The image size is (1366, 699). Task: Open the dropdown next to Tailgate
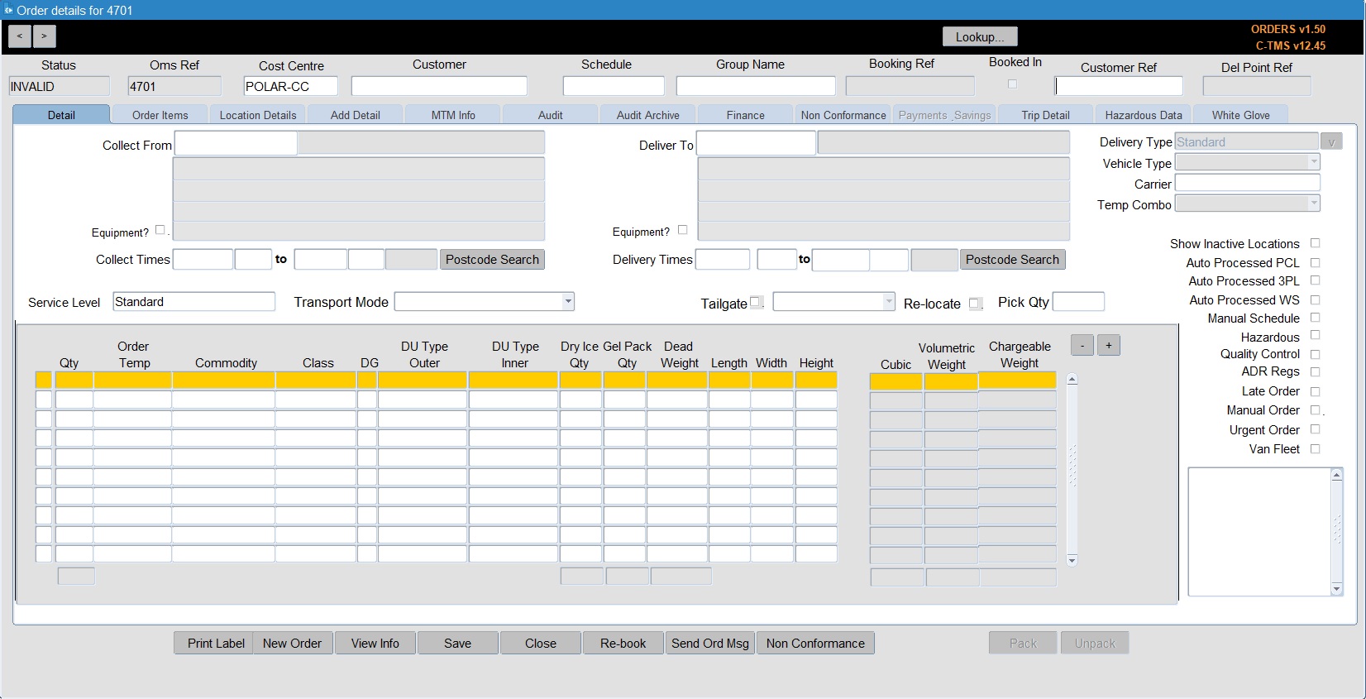point(889,301)
